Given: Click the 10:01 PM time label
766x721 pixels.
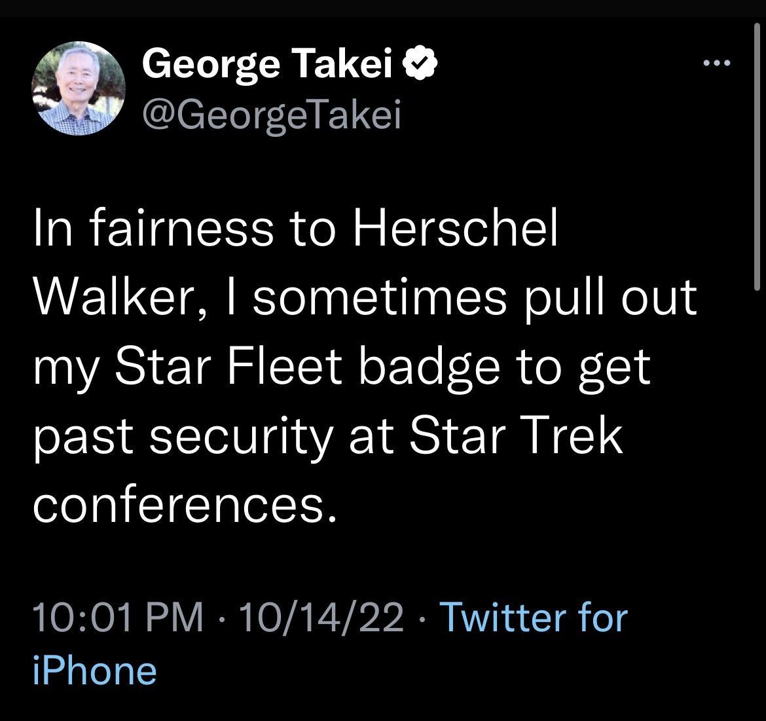Looking at the screenshot, I should pos(118,616).
